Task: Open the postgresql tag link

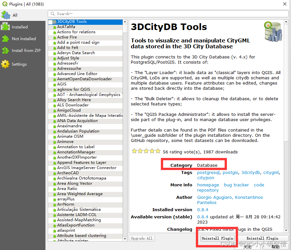Action: pyautogui.click(x=208, y=173)
